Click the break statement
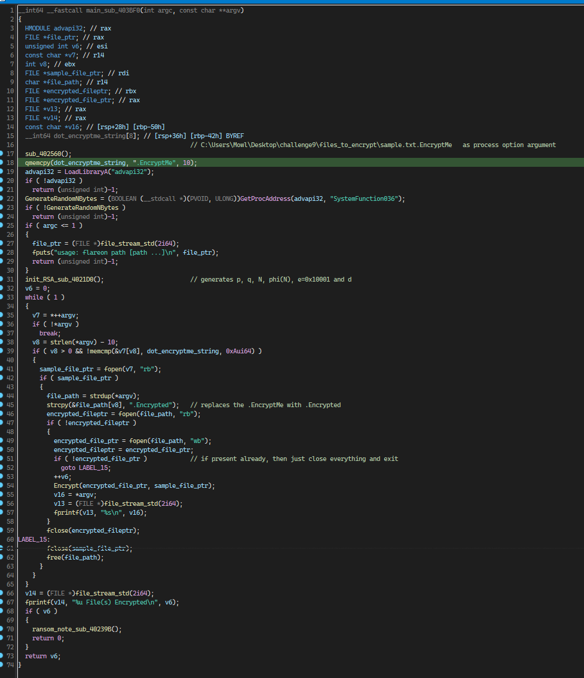This screenshot has width=584, height=678. pos(50,333)
